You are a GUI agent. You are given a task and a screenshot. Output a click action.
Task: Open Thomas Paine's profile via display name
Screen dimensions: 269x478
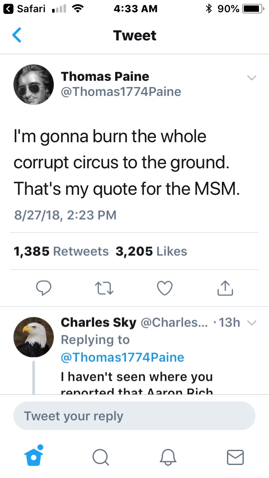click(x=105, y=76)
